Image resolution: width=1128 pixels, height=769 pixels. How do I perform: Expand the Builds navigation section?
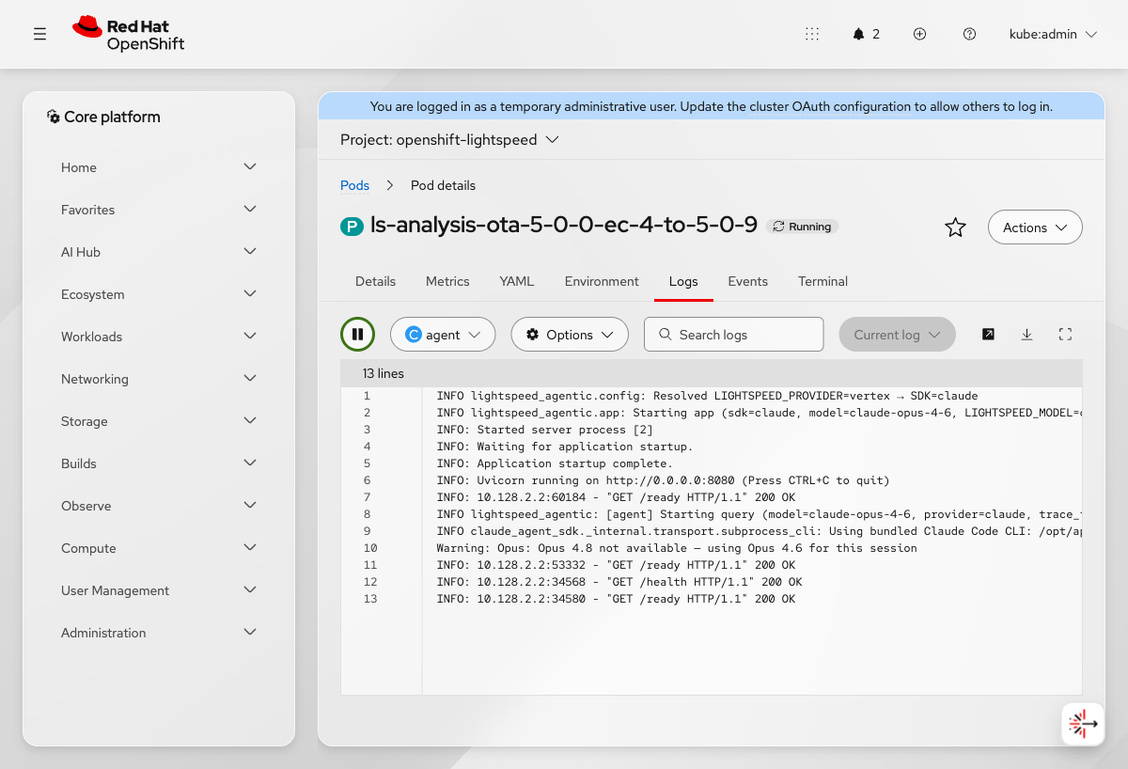tap(159, 463)
